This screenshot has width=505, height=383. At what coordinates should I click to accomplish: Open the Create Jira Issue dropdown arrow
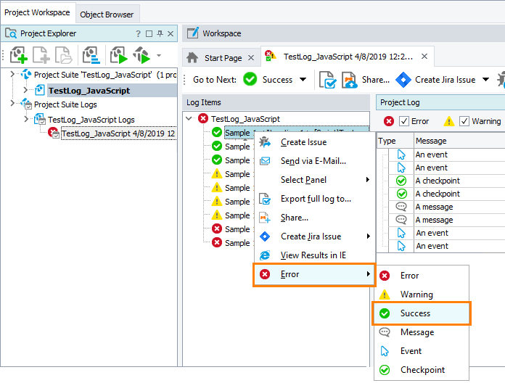tap(485, 80)
